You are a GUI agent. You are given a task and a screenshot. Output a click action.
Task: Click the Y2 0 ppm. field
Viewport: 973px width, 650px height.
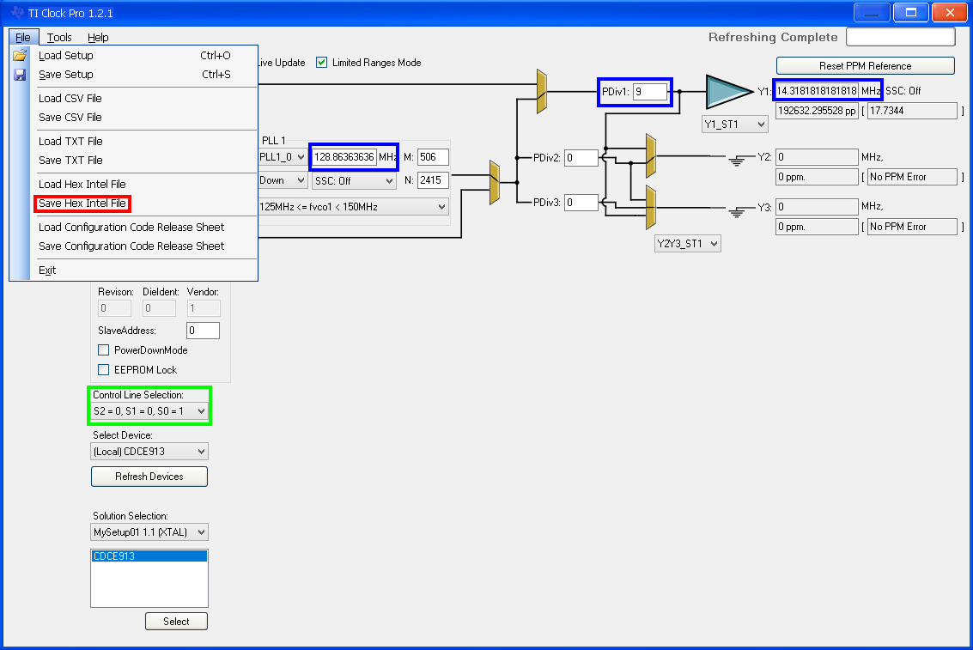(x=817, y=177)
